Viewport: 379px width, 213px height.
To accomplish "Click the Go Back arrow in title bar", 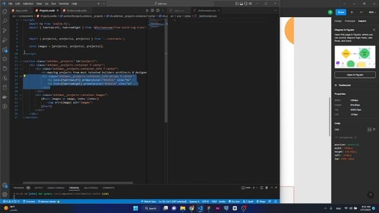I will (x=99, y=4).
